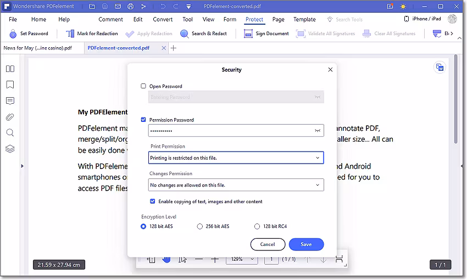This screenshot has width=467, height=280.
Task: Open the Home tab
Action: click(38, 19)
